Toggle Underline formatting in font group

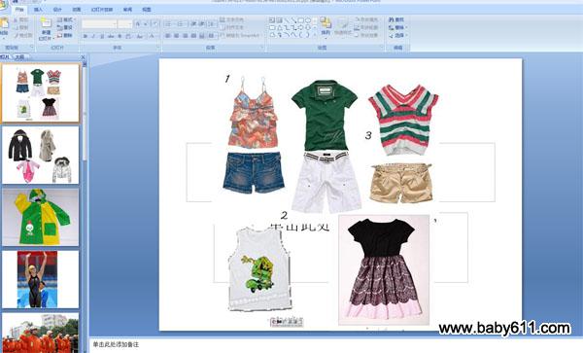click(102, 36)
